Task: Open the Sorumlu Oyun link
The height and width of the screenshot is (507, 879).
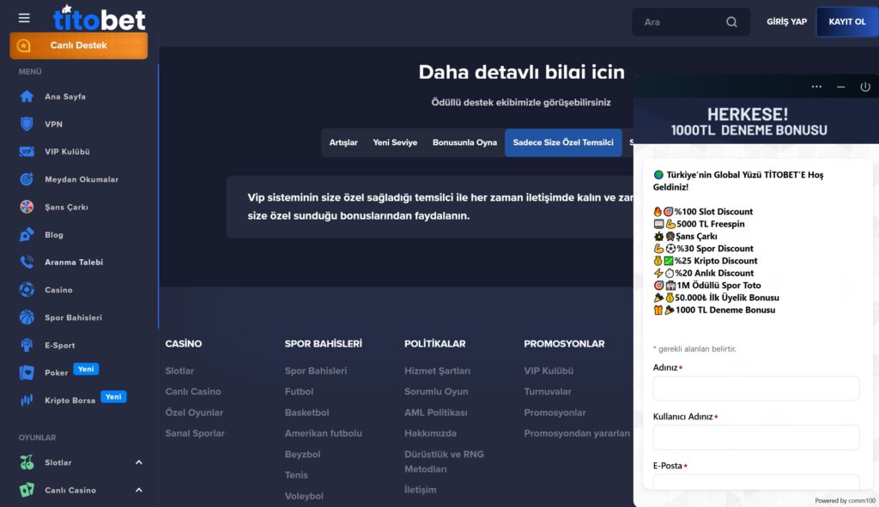Action: [435, 391]
